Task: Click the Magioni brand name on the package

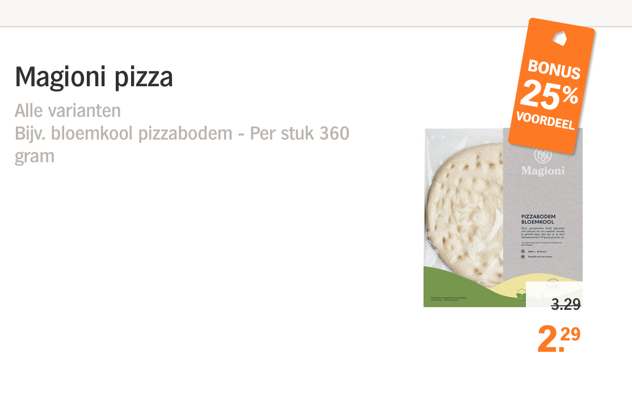Action: 542,171
